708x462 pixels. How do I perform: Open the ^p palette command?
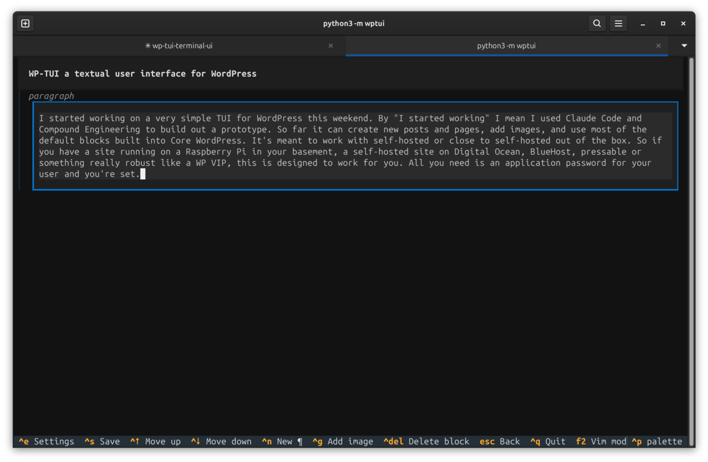tap(657, 442)
